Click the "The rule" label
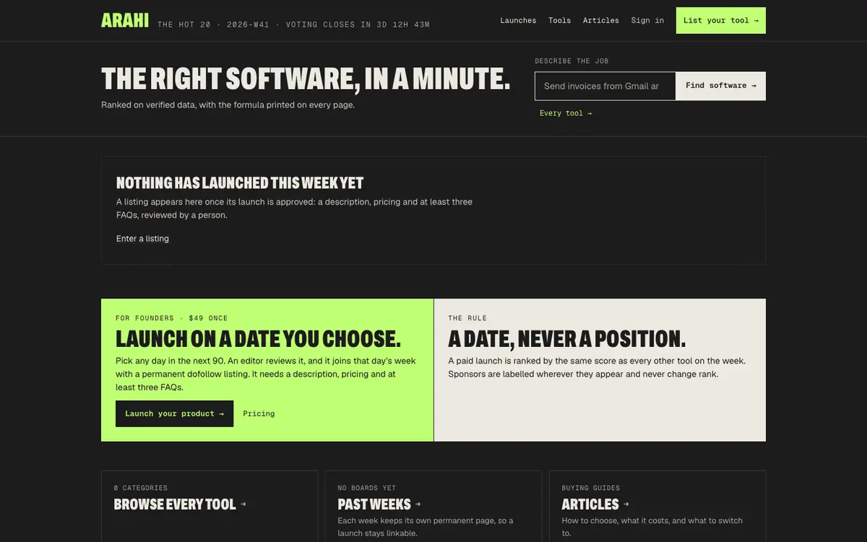The width and height of the screenshot is (867, 542). tap(467, 318)
